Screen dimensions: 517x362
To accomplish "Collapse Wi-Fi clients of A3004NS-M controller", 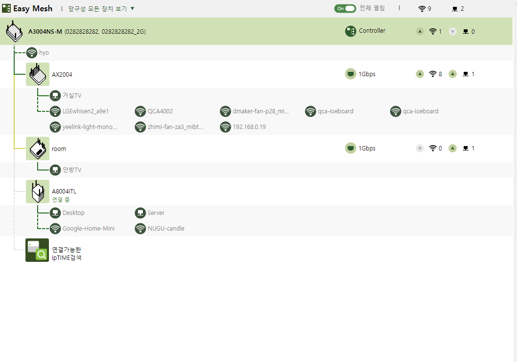I will pos(420,32).
